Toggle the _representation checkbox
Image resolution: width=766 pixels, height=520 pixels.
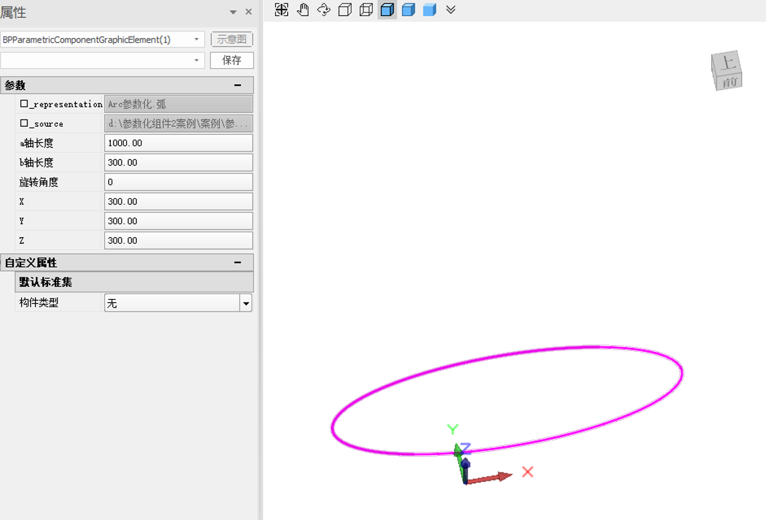point(24,103)
